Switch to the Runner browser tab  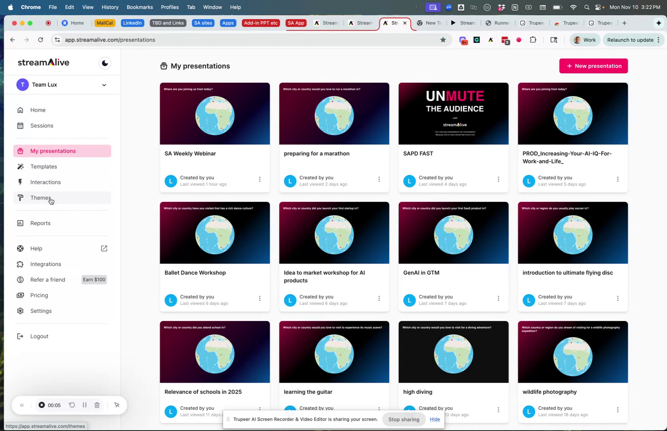498,23
